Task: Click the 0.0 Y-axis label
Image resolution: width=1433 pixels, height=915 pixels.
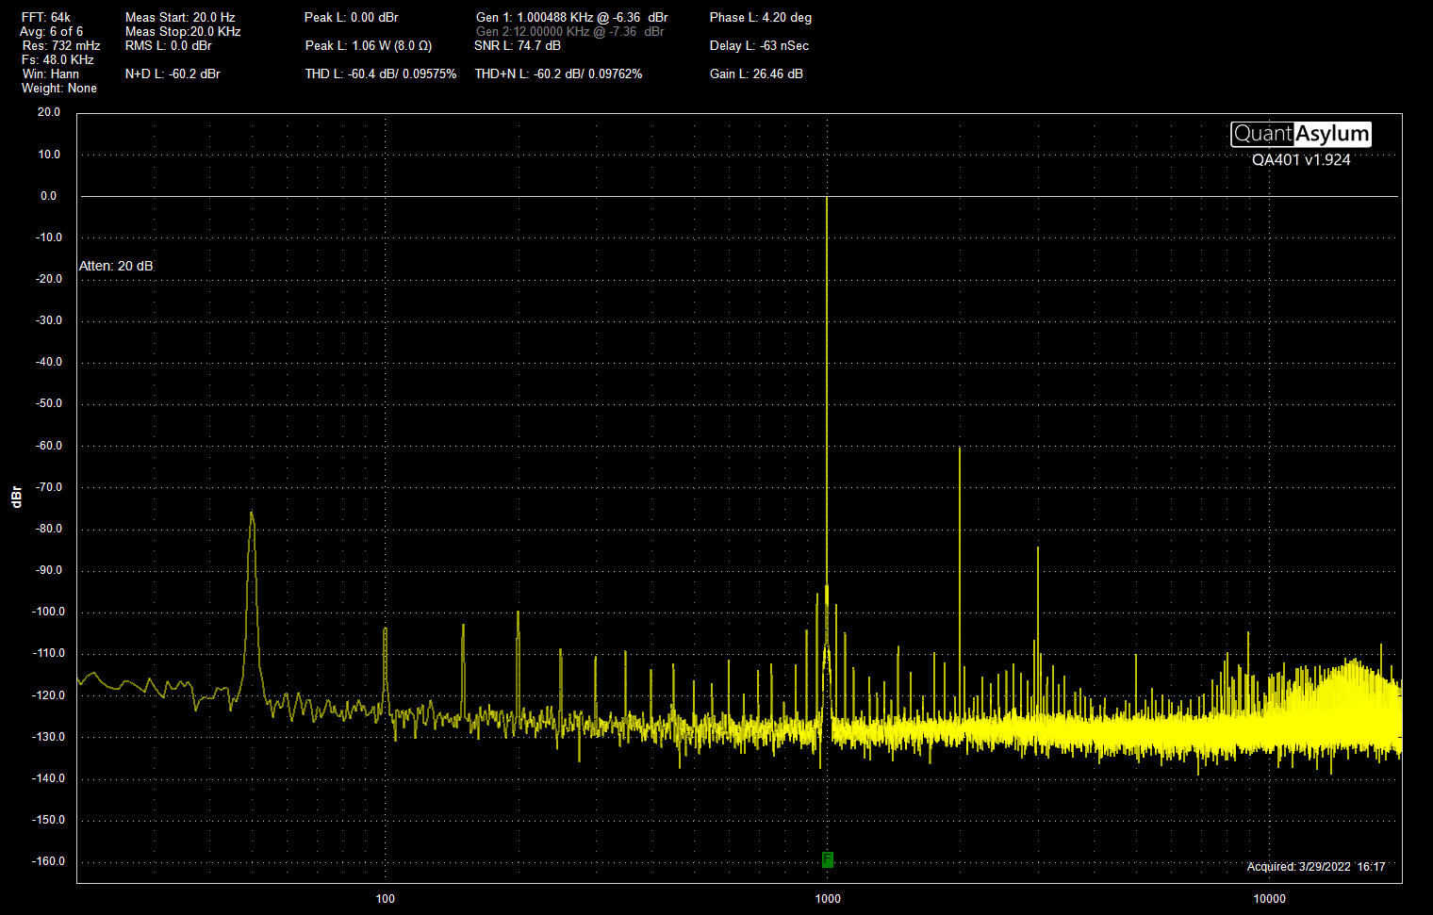Action: pyautogui.click(x=49, y=196)
